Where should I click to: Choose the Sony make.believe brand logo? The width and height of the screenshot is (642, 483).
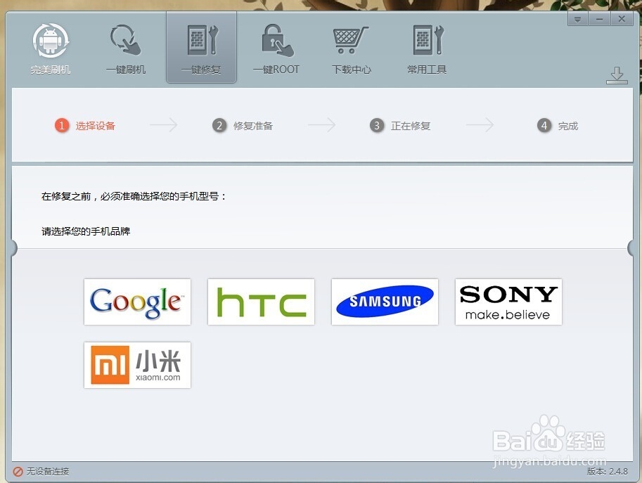pyautogui.click(x=508, y=302)
